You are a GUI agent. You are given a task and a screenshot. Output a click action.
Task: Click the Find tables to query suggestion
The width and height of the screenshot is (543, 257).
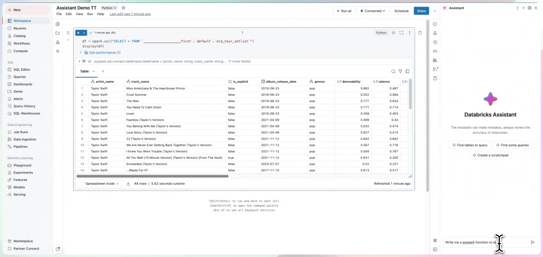click(470, 145)
